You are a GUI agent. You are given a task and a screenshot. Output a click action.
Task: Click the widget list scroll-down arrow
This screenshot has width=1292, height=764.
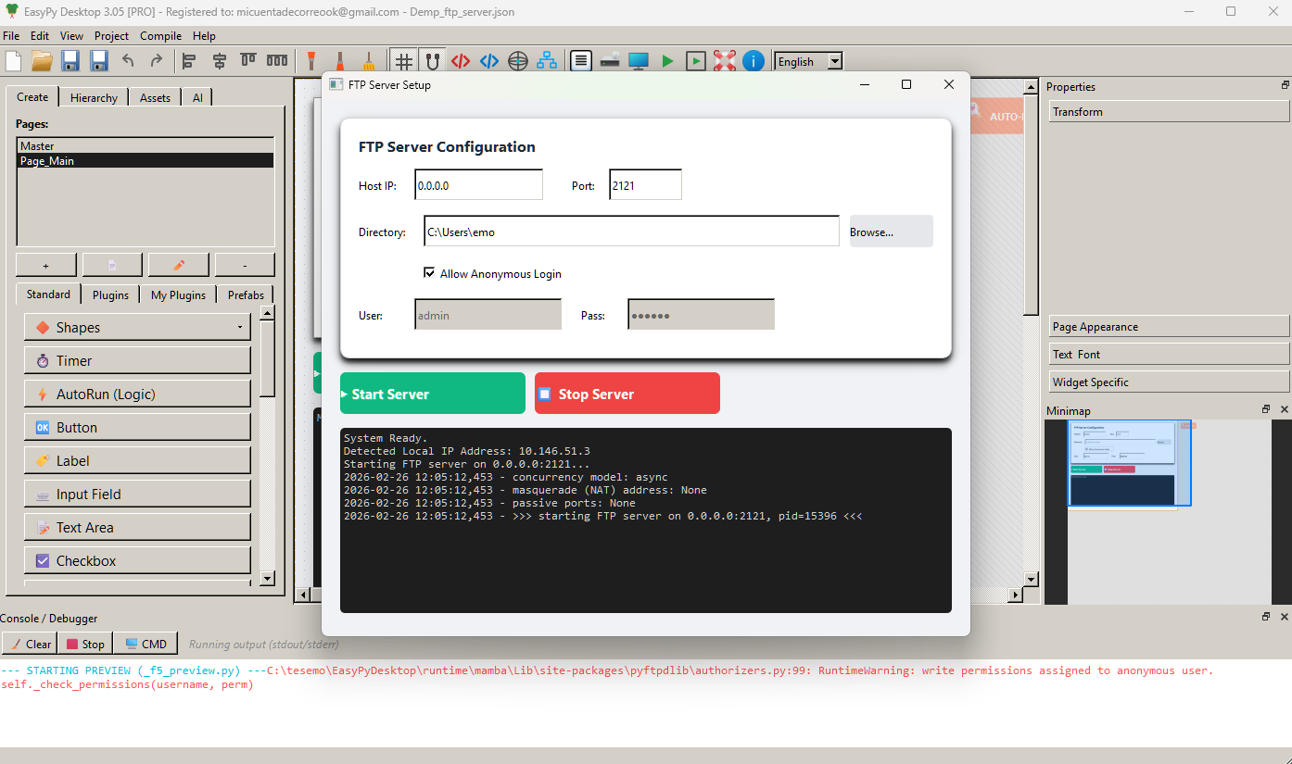tap(267, 578)
